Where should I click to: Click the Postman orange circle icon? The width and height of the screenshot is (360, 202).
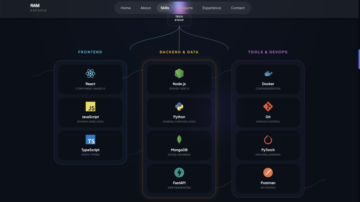click(268, 172)
